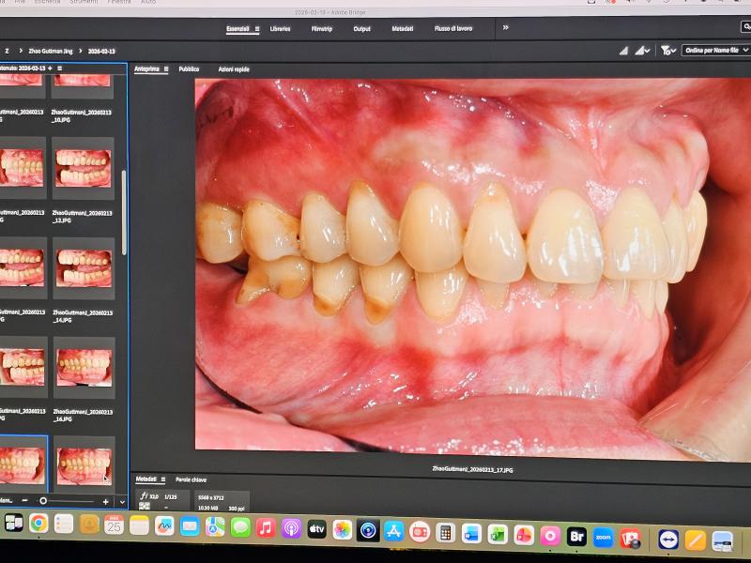This screenshot has height=563, width=751.
Task: Expand the hidden workspaces chevron
Action: tap(505, 28)
